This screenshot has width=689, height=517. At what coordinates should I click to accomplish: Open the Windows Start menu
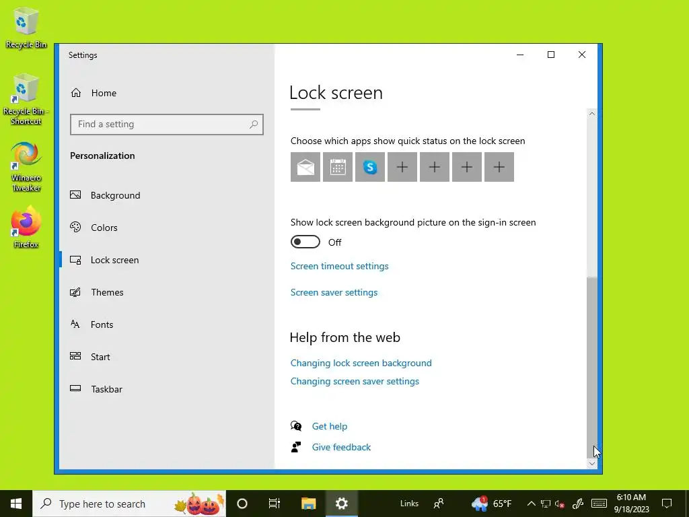[x=16, y=504]
